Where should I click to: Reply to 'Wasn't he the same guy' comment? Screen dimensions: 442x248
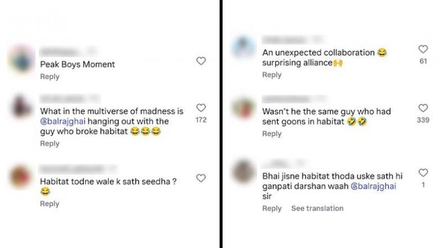[x=272, y=134]
